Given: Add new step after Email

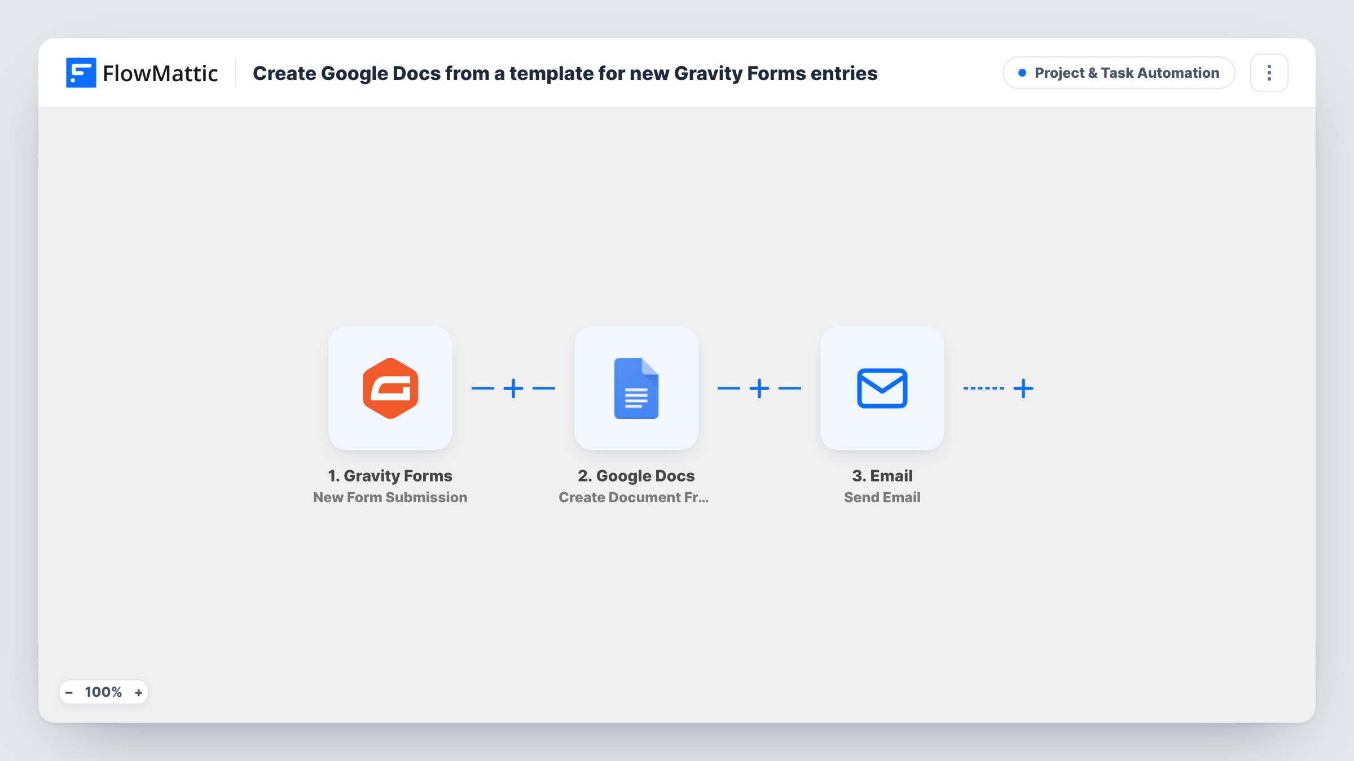Looking at the screenshot, I should coord(1023,388).
